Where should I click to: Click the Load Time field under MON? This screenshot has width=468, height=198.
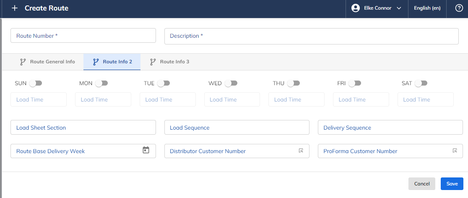(x=103, y=99)
